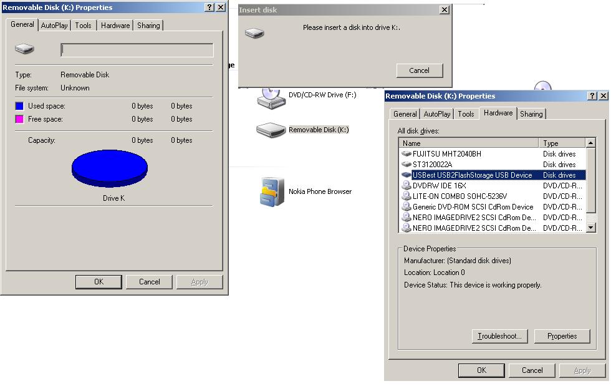Open Tools tab in right Properties window

click(466, 114)
